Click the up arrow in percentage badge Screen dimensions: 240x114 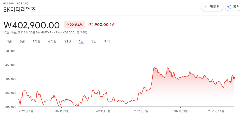[68, 25]
